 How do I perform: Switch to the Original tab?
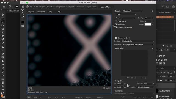pos(31,12)
